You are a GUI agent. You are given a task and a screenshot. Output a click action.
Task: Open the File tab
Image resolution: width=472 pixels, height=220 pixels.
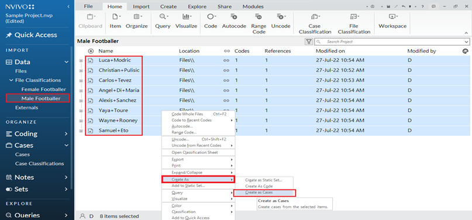coord(88,6)
